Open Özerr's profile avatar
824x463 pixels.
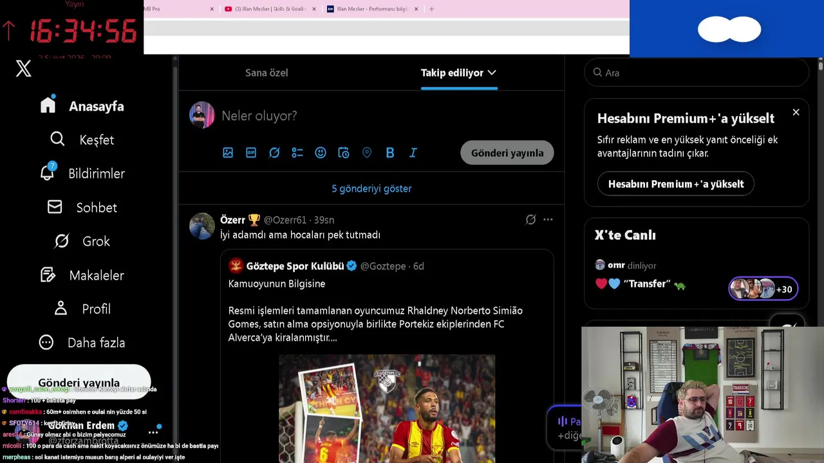click(x=201, y=226)
